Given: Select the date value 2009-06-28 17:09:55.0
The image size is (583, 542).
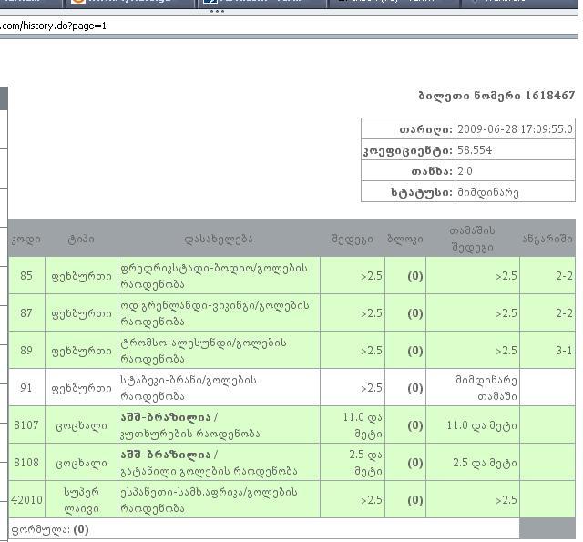Looking at the screenshot, I should coord(515,129).
